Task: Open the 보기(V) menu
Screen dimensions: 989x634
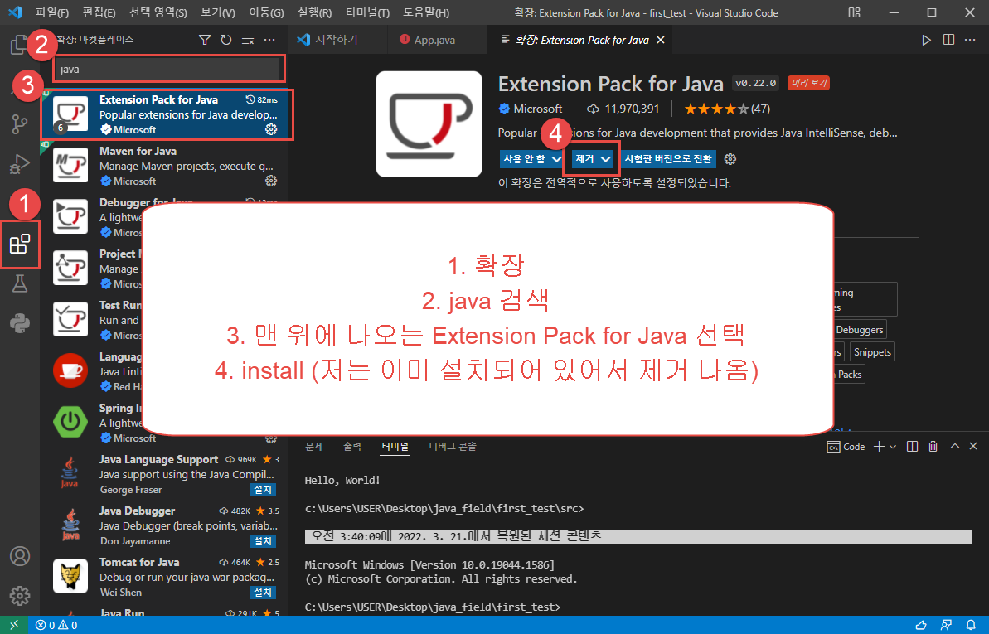Action: pyautogui.click(x=217, y=12)
